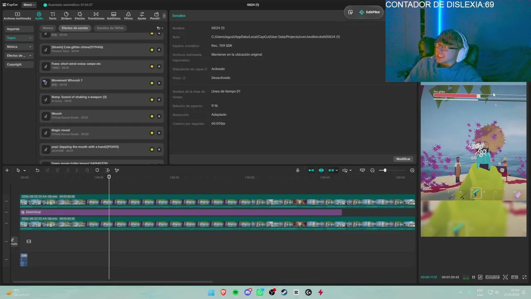Preview the Woosh sound thumbnail
The image size is (531, 299).
(x=45, y=116)
